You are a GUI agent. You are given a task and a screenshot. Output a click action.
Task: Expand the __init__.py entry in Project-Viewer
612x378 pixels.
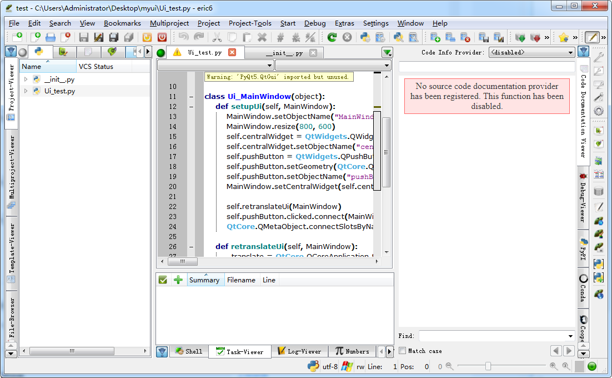(25, 78)
